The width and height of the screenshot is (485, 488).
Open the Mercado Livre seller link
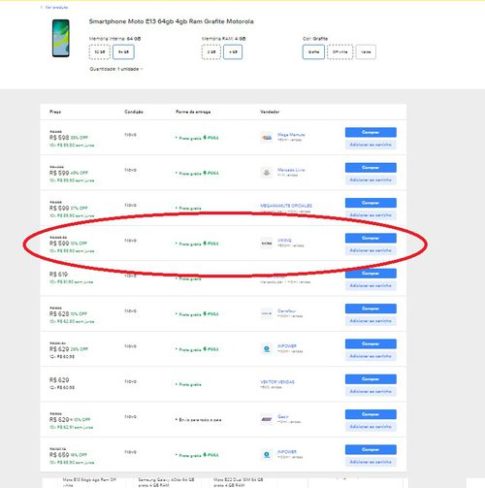(291, 170)
